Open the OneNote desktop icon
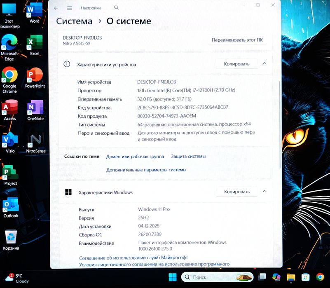 click(x=35, y=110)
